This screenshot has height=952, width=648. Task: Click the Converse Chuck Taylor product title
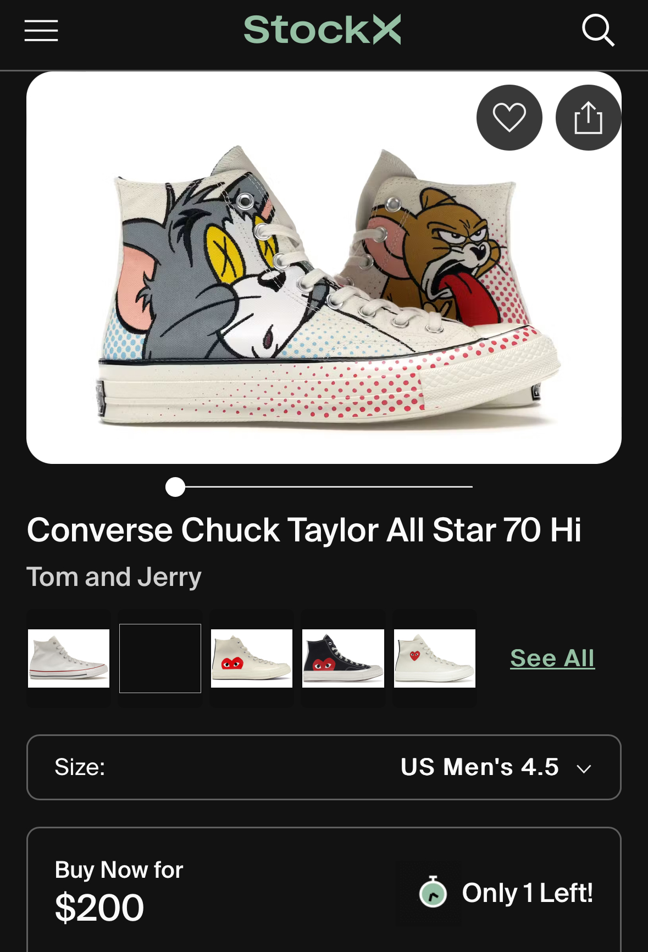(x=304, y=530)
